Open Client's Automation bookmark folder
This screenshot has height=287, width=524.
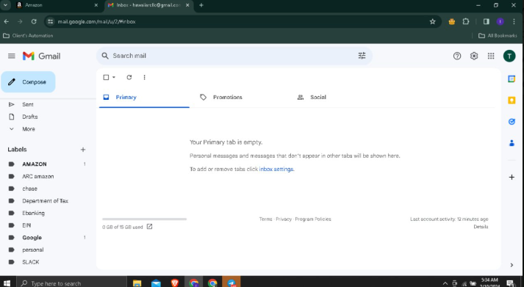coord(28,36)
